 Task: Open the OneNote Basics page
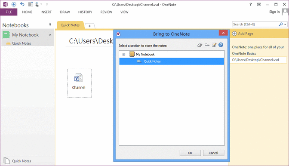244,53
